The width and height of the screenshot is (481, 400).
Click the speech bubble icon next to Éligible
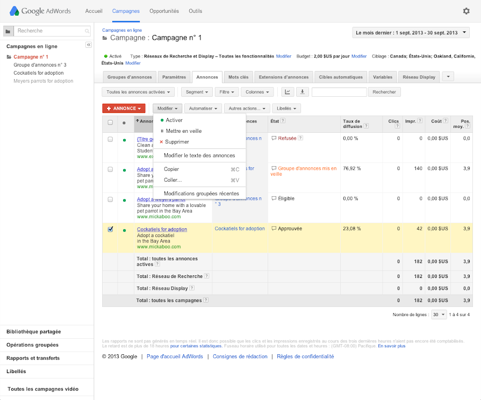[274, 198]
